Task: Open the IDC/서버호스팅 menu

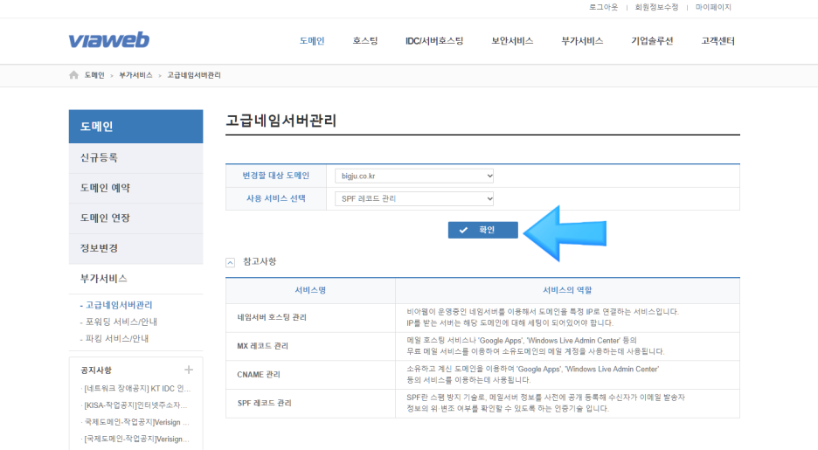Action: pyautogui.click(x=434, y=41)
